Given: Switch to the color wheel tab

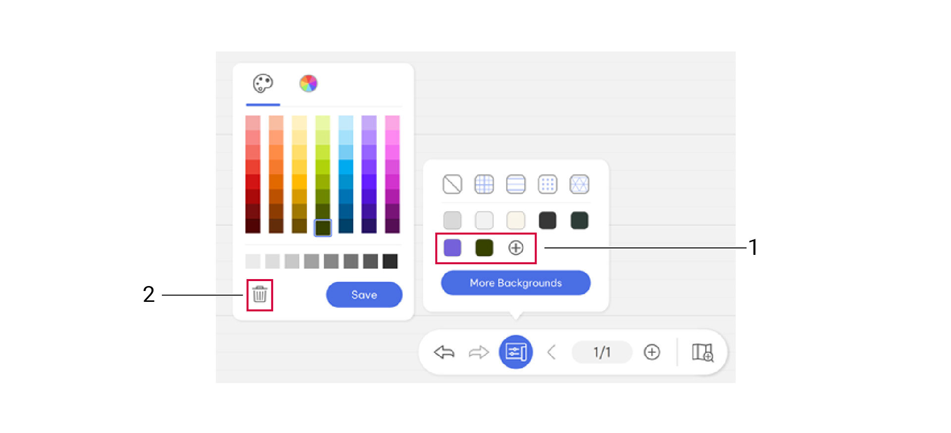Looking at the screenshot, I should [308, 84].
